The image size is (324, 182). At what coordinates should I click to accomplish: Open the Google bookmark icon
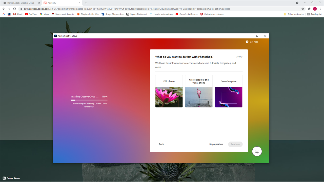click(x=4, y=14)
